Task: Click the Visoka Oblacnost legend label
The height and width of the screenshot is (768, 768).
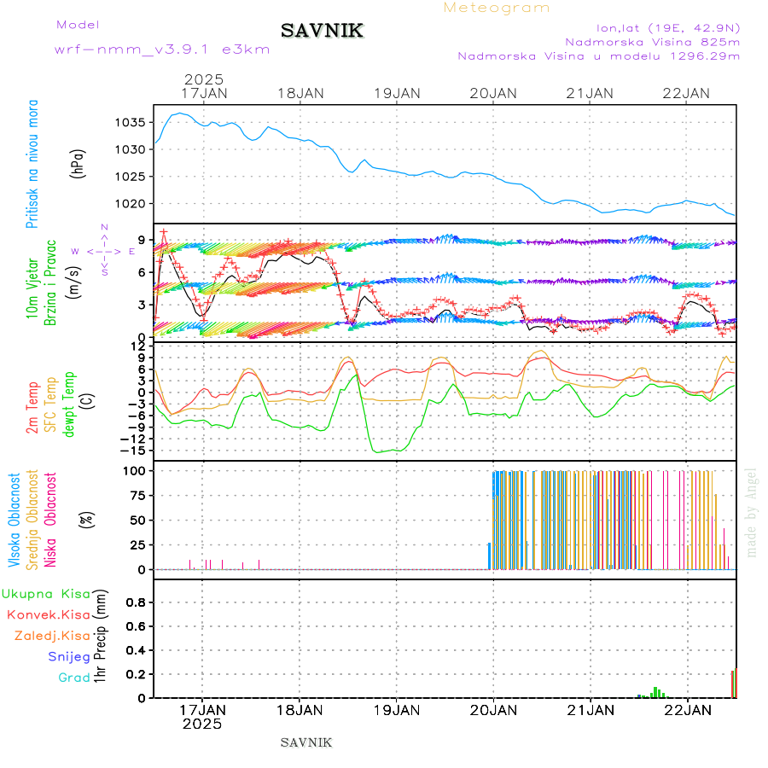Action: click(15, 520)
